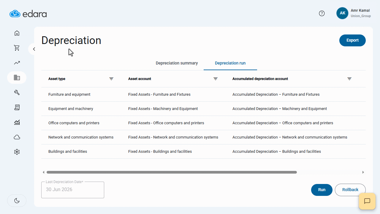
Task: Click the Amr Kamal user name
Action: (x=360, y=10)
